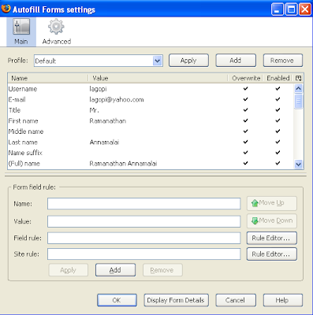Cancel the settings dialog
The image size is (313, 315).
236,300
